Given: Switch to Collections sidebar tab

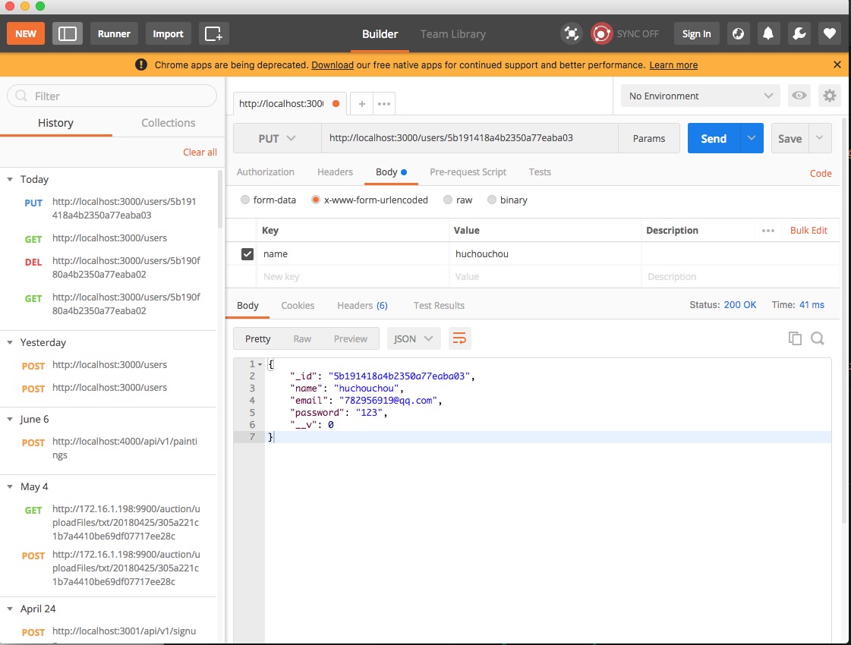Looking at the screenshot, I should pyautogui.click(x=169, y=123).
